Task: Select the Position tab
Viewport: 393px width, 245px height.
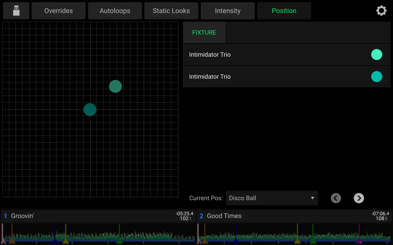Action: pos(284,11)
